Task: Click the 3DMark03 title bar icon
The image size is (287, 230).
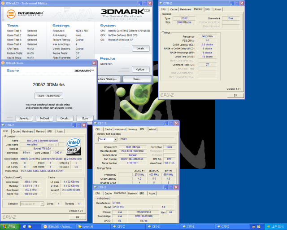Action: coord(3,3)
